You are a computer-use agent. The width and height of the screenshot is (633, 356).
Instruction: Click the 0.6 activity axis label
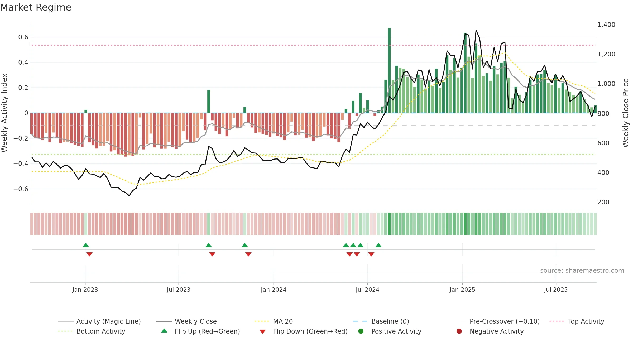pyautogui.click(x=23, y=37)
